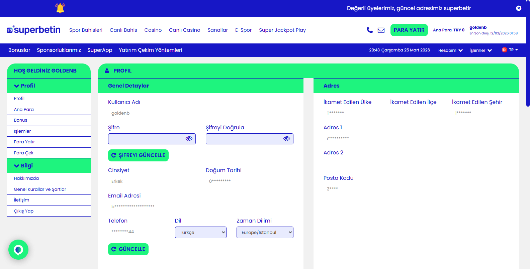The height and width of the screenshot is (269, 530).
Task: Show password in Şifre field
Action: pyautogui.click(x=189, y=139)
